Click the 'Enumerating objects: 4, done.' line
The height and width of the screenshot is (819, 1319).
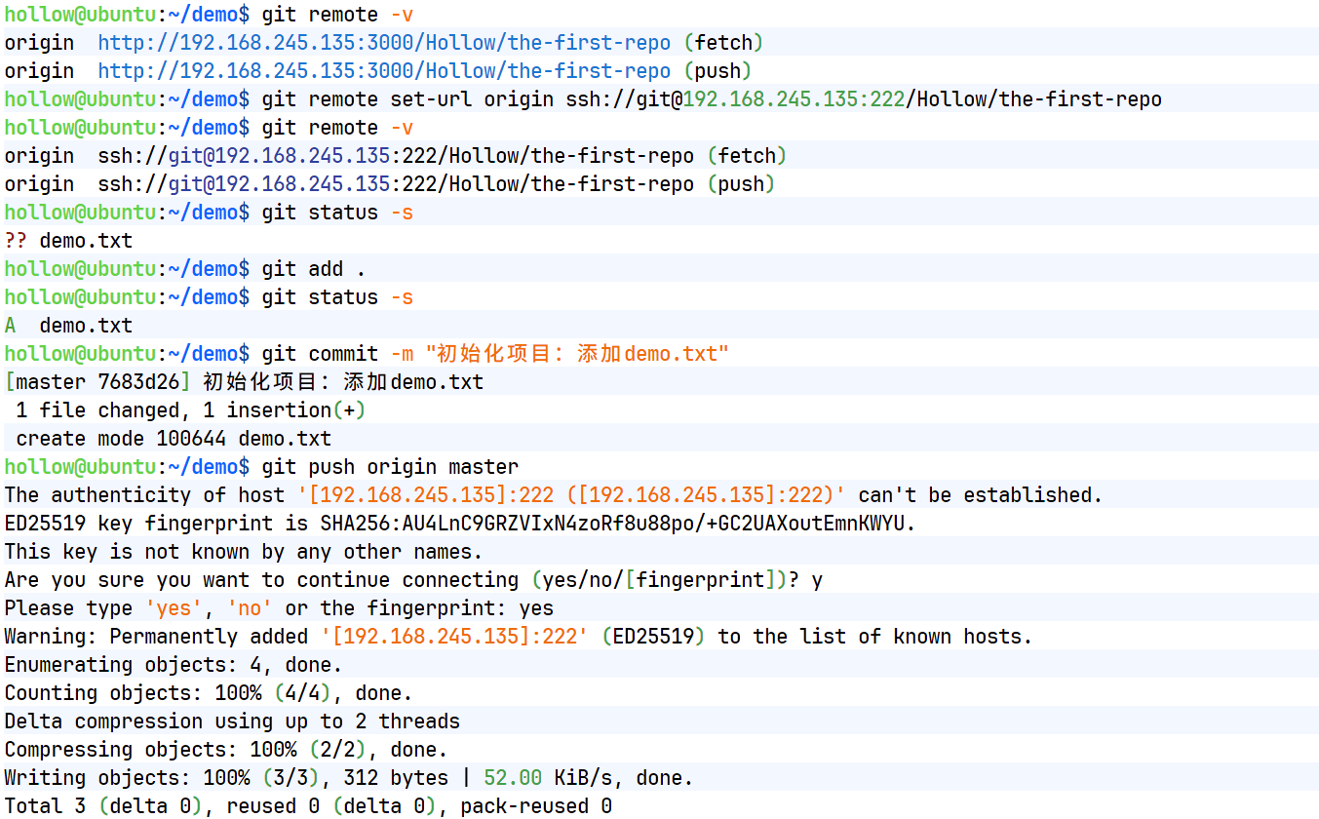(x=174, y=665)
